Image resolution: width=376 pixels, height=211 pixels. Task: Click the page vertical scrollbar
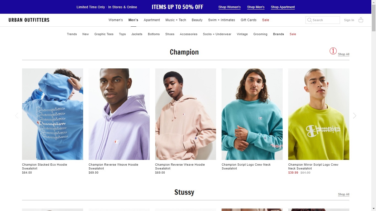374,110
